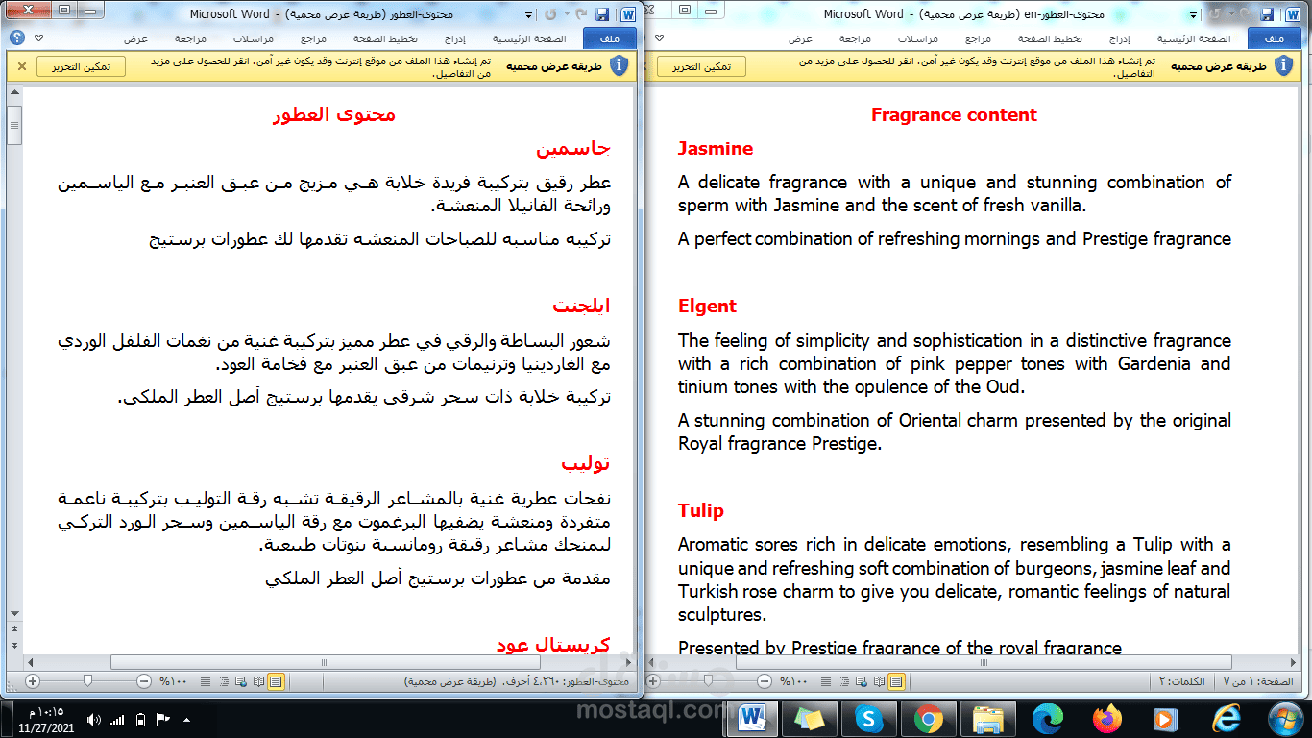Open zoom level ١٠٠% dialog in Arabic window

point(174,681)
